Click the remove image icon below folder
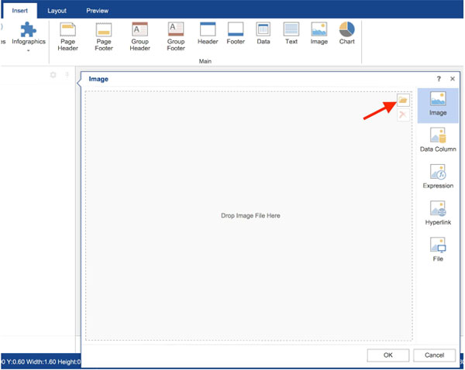This screenshot has width=465, height=370. [x=403, y=115]
